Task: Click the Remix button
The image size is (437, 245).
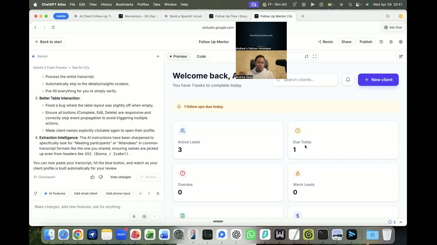Action: [x=325, y=42]
